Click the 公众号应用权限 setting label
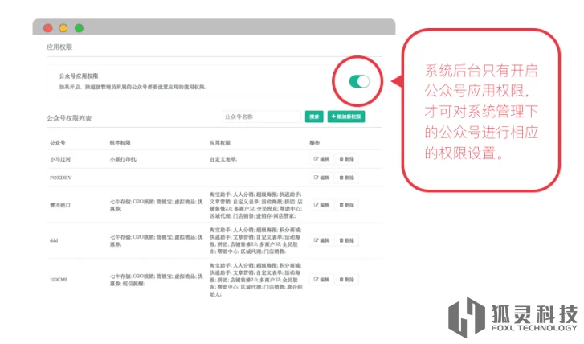The image size is (584, 344). point(79,76)
